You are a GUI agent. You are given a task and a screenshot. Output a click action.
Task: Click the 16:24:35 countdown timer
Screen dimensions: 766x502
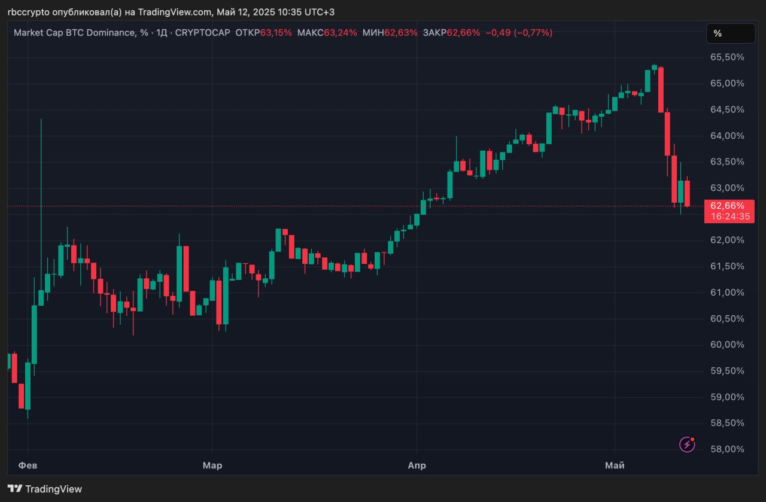(x=729, y=217)
